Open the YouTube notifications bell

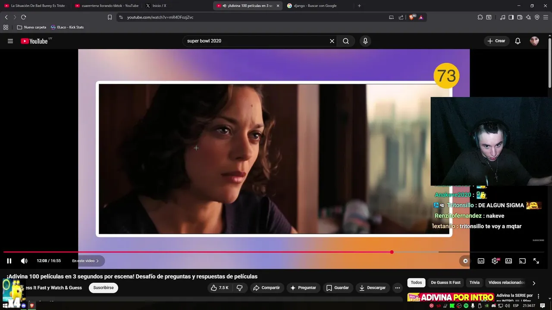click(x=518, y=41)
